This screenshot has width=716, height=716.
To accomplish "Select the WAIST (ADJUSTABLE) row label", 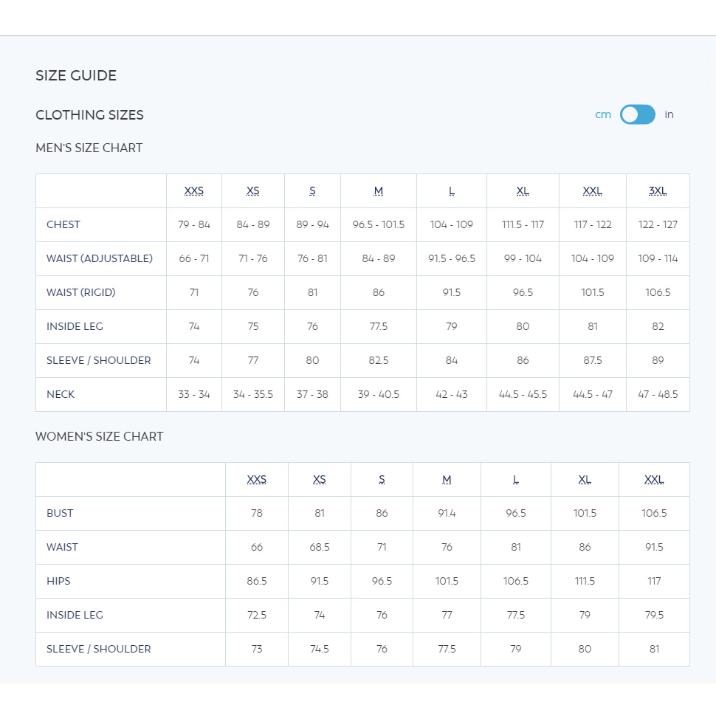I will [100, 258].
